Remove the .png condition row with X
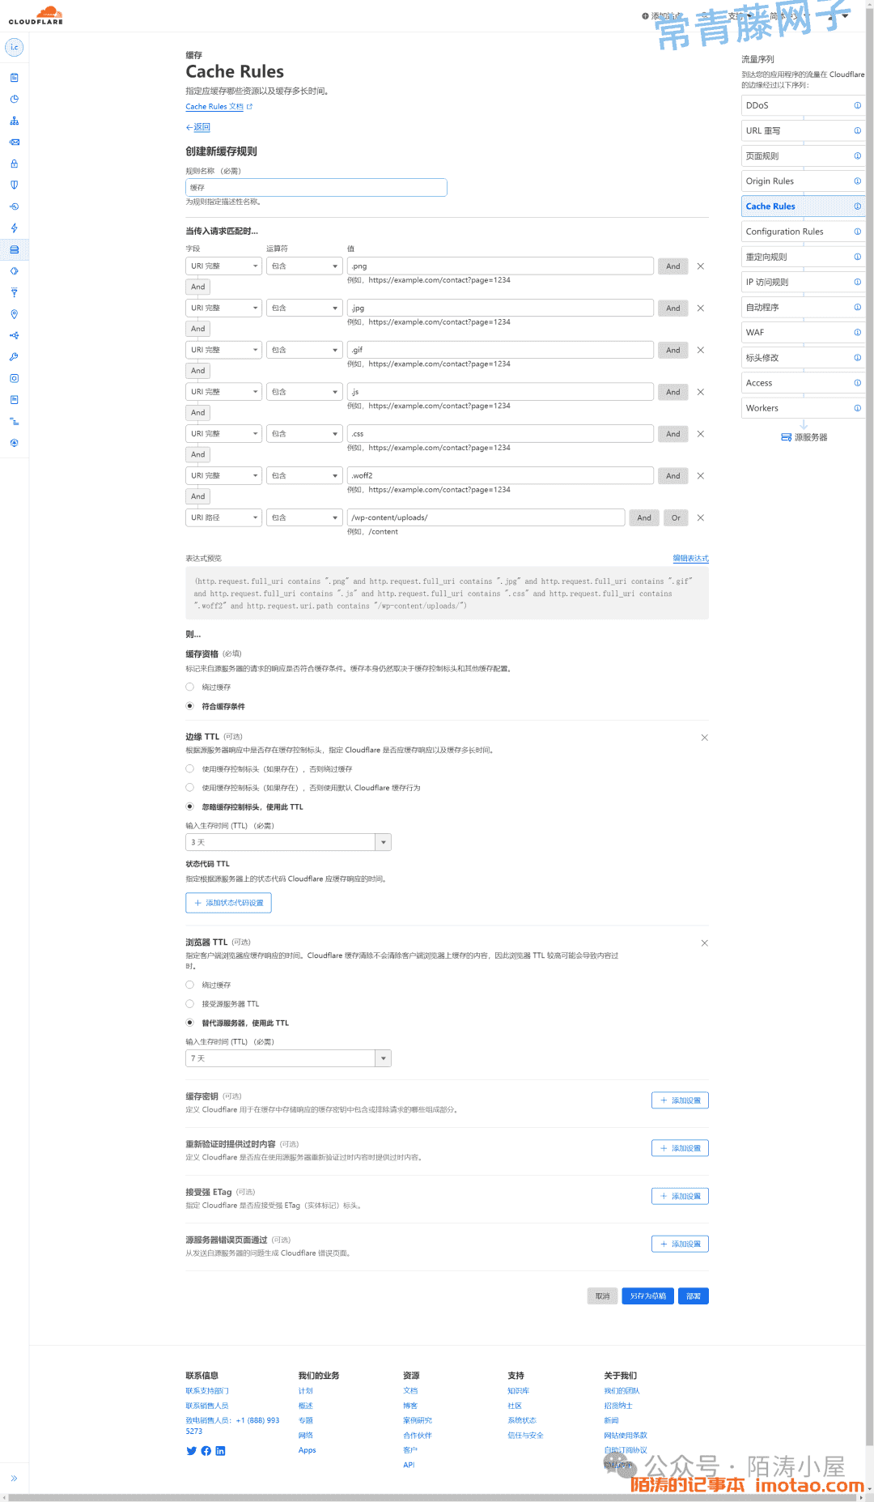Screen dimensions: 874x1502 coord(701,266)
